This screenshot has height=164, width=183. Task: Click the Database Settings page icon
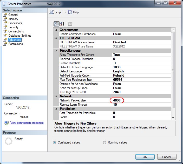[5, 36]
